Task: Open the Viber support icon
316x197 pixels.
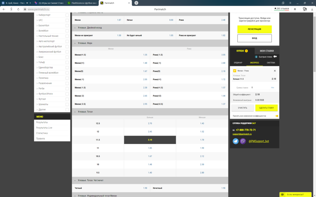Action: (x=243, y=141)
